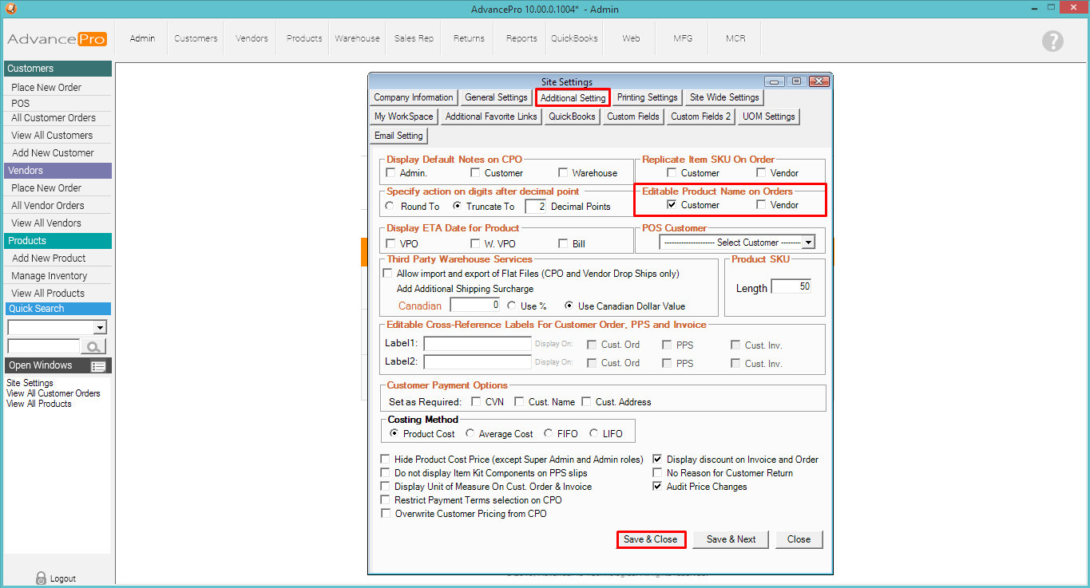Click the Quick Search magnifier icon
Image resolution: width=1090 pixels, height=588 pixels.
pos(93,346)
